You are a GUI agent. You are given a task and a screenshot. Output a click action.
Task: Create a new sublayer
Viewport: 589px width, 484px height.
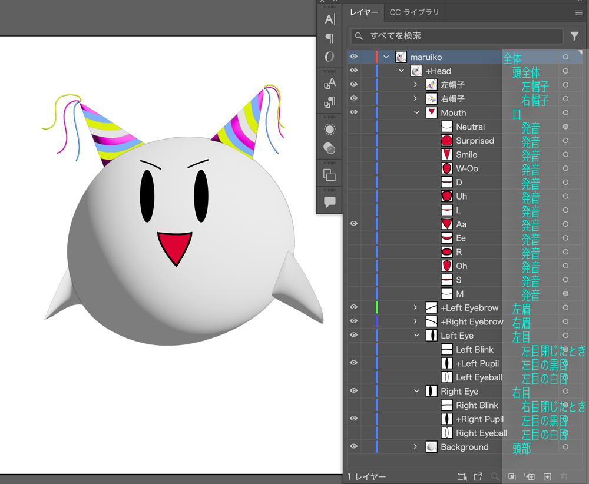pos(529,476)
